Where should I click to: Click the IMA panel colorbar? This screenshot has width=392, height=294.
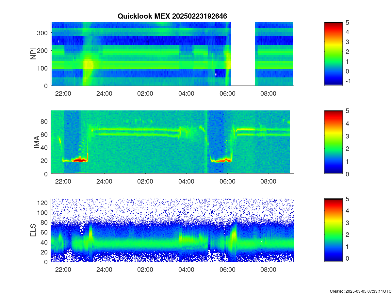tap(333, 142)
